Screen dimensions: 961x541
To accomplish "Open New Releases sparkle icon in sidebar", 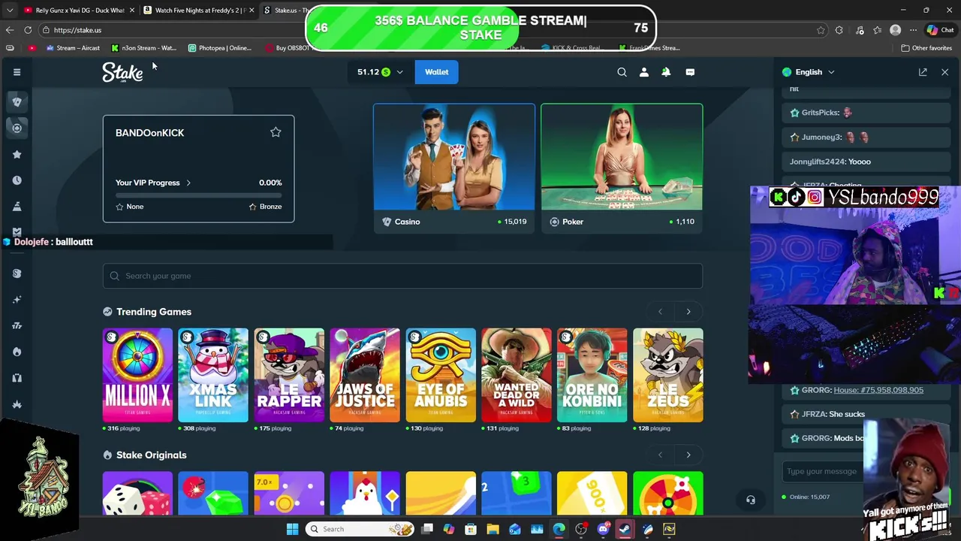I will pyautogui.click(x=17, y=300).
